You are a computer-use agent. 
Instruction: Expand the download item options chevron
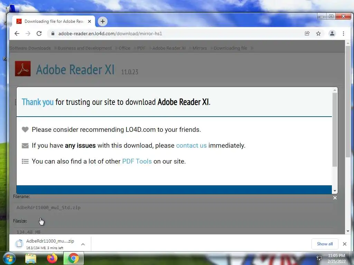83,244
